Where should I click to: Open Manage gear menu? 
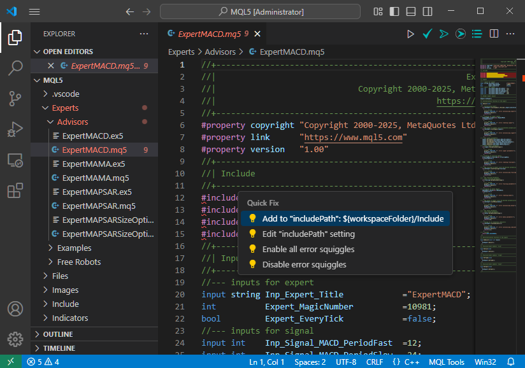point(15,339)
